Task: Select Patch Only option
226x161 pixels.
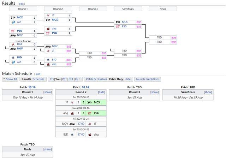Action: point(116,79)
